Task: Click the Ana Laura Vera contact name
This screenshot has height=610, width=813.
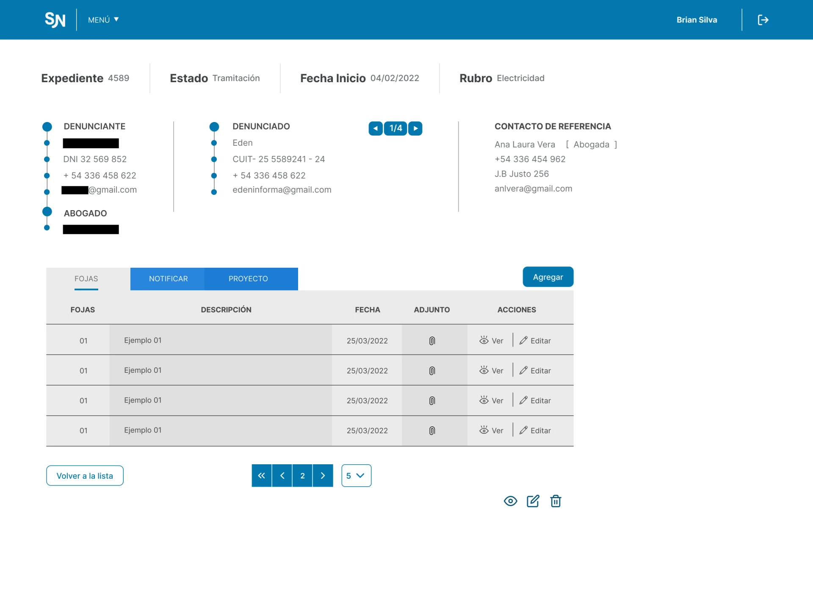Action: [x=525, y=144]
